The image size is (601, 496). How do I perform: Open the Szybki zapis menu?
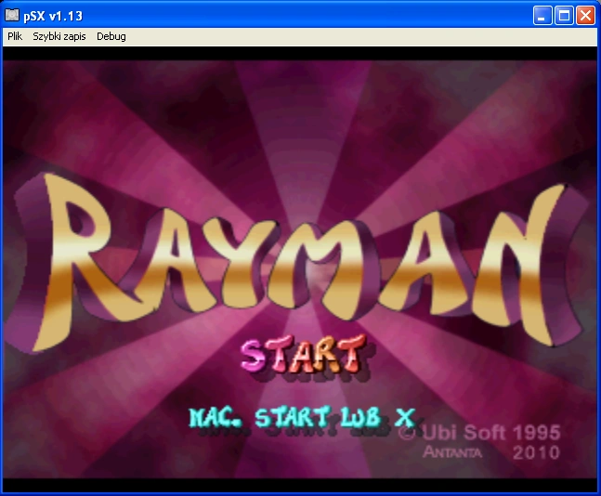[x=59, y=36]
